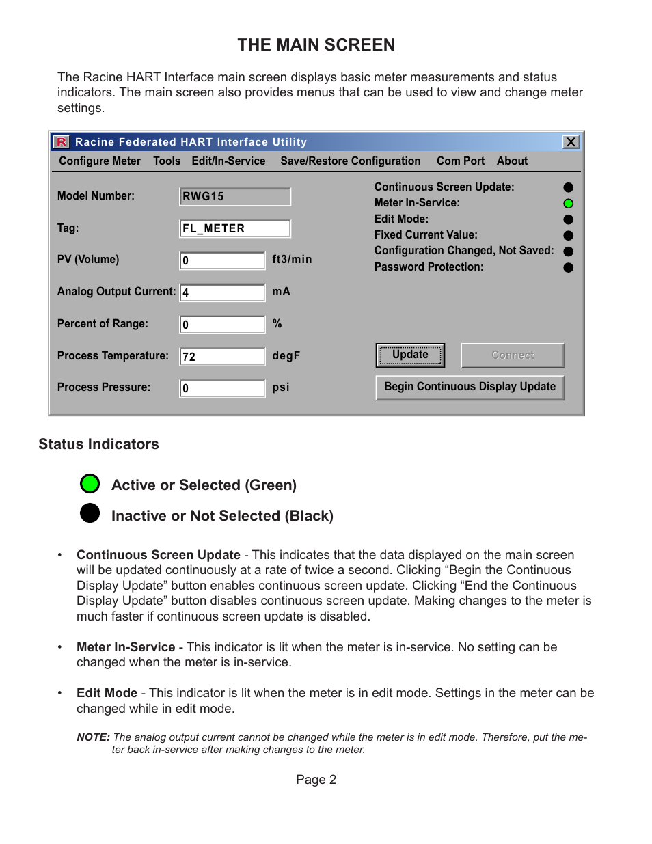The height and width of the screenshot is (844, 652).
Task: Click the 'Edit Mode:' status label
Action: click(x=401, y=219)
